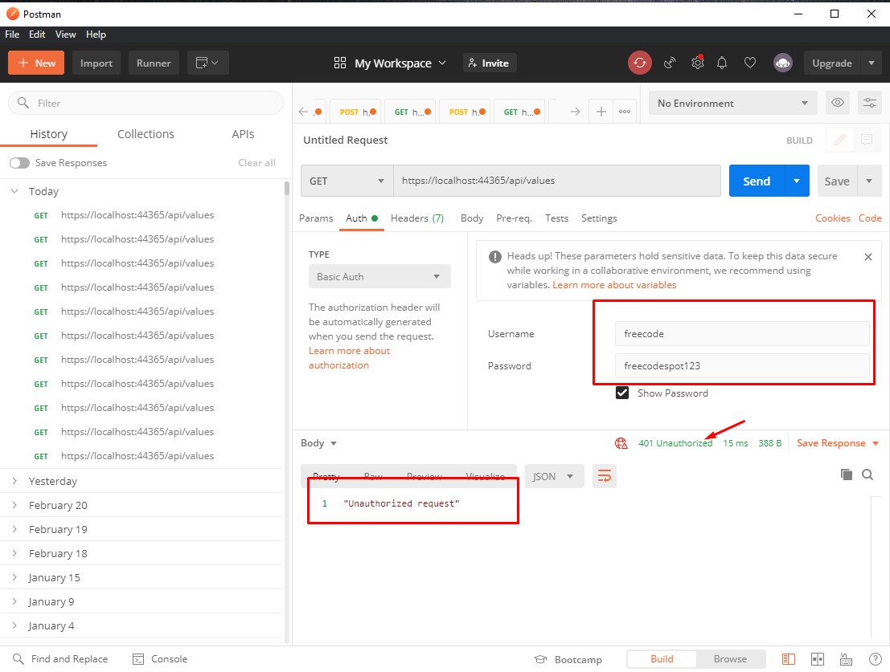Uncheck the Show Password checkbox
Viewport: 890px width, 672px height.
point(621,393)
